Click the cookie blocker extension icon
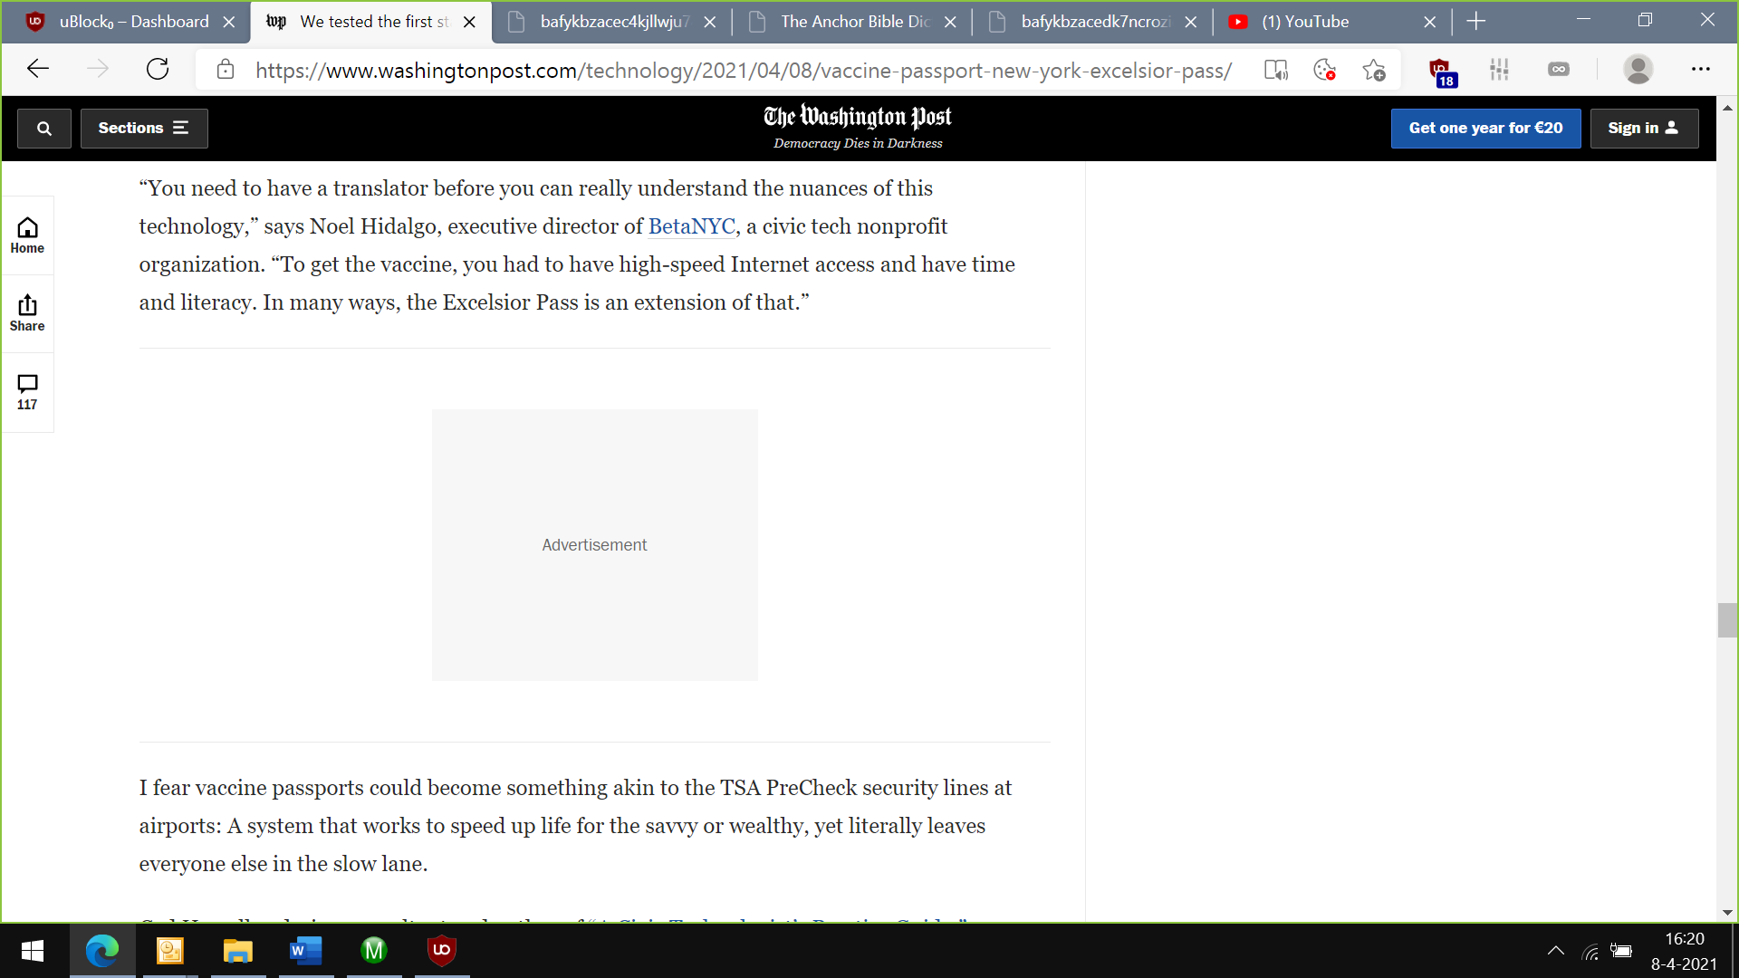1739x978 pixels. (1325, 69)
